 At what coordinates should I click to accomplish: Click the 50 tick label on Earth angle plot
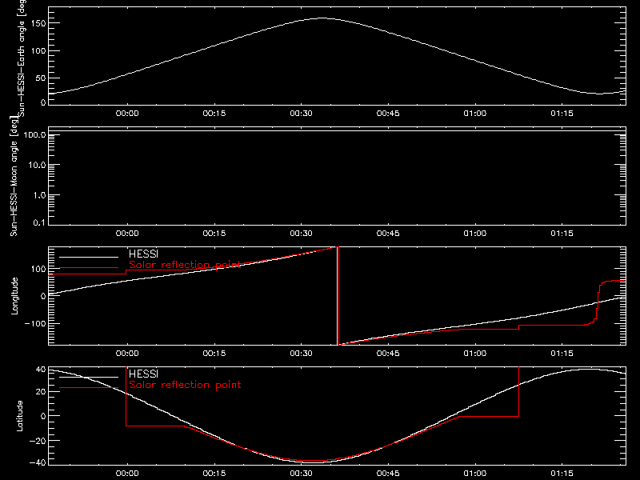click(x=41, y=78)
